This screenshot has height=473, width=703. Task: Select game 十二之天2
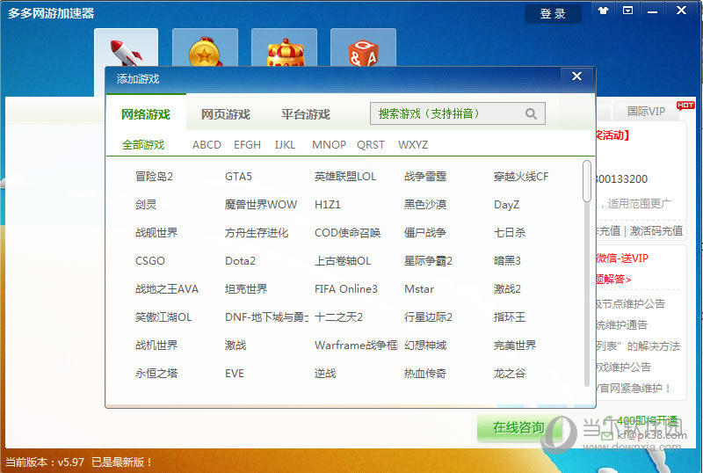click(x=338, y=317)
